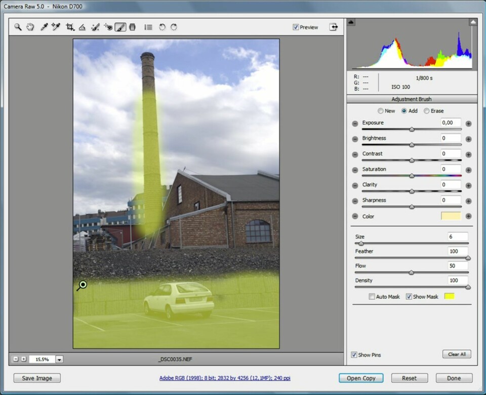Open the Color adjustment swatch
Screen dimensions: 486x395
tap(451, 216)
